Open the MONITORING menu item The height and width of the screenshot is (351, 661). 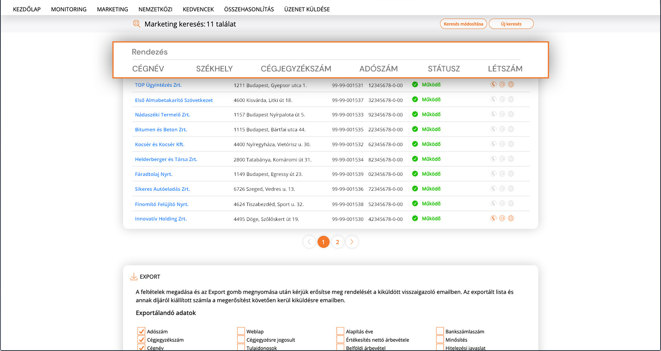click(69, 9)
